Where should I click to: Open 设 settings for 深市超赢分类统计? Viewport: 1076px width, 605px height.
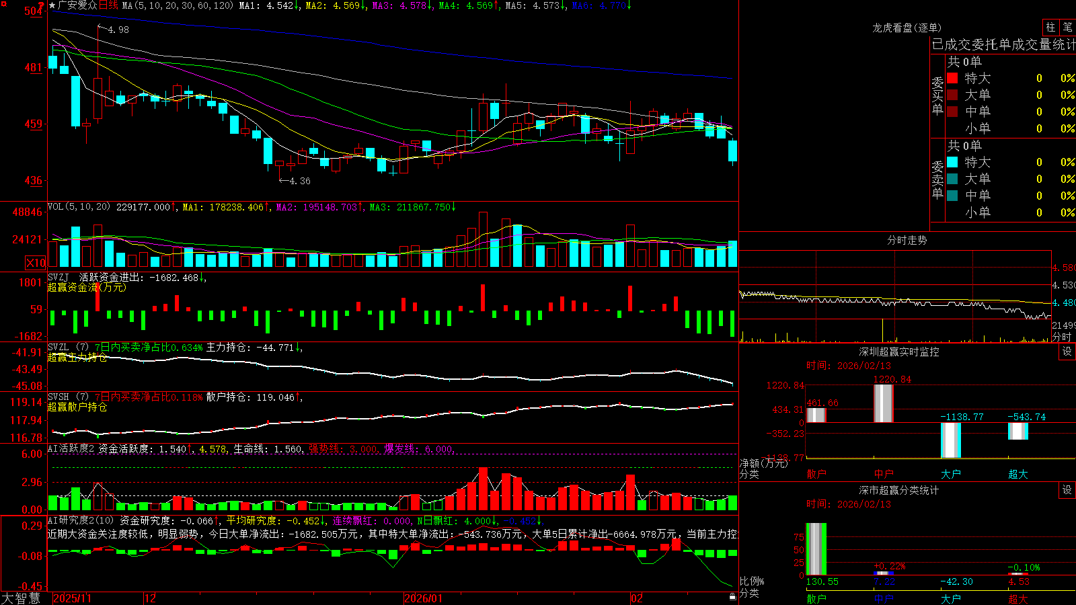tap(1067, 490)
